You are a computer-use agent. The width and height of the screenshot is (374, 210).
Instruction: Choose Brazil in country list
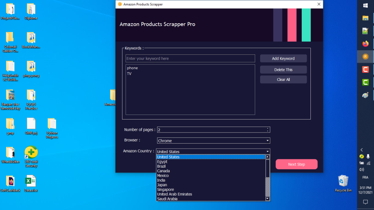[211, 166]
